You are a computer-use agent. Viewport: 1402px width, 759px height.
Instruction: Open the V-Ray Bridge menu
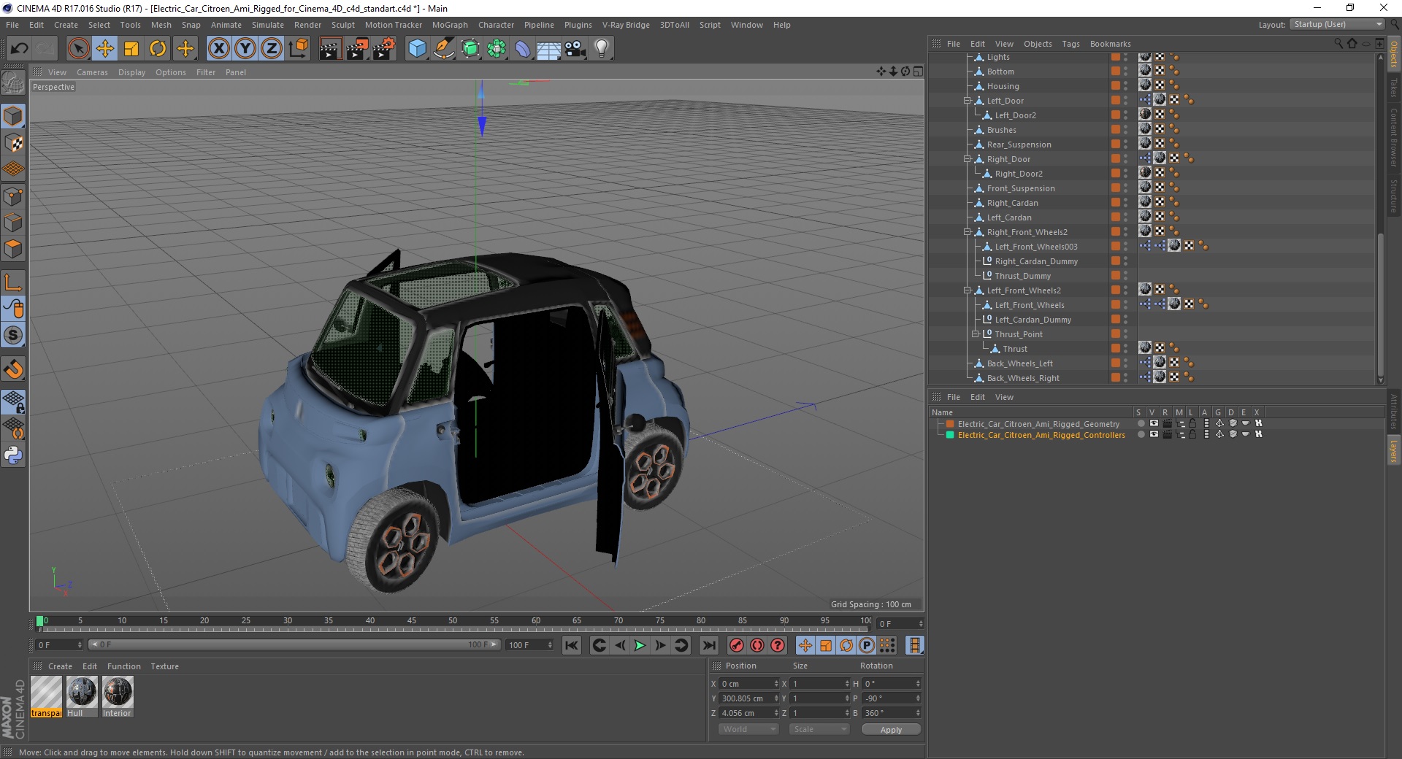626,25
